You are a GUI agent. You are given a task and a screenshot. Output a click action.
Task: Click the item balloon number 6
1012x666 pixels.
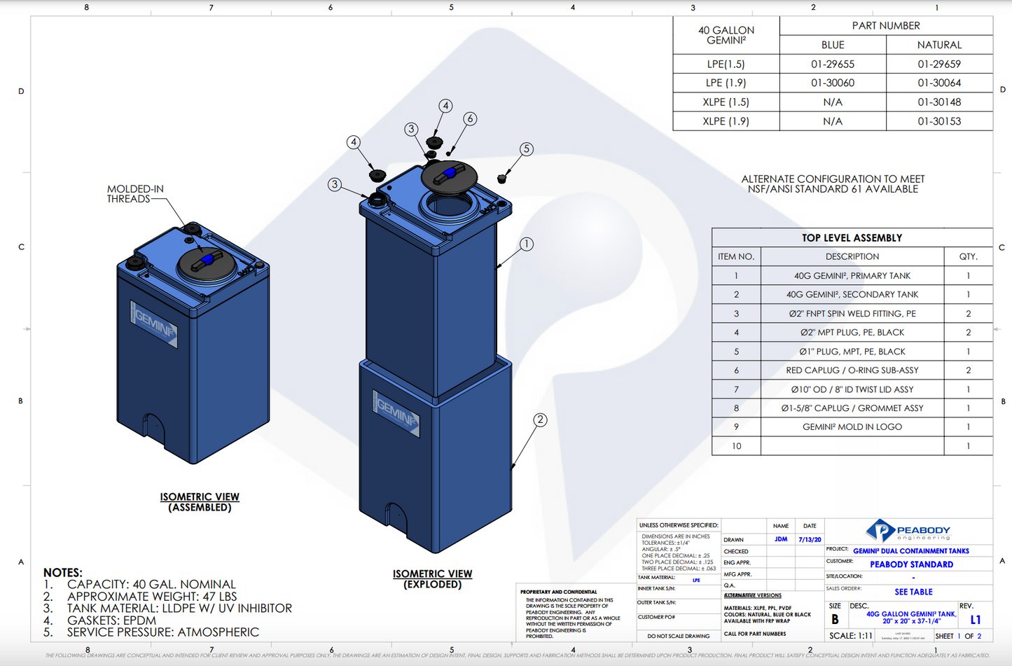click(470, 119)
